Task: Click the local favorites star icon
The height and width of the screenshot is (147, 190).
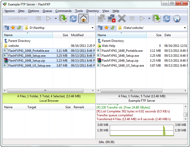Action: [x=13, y=28]
